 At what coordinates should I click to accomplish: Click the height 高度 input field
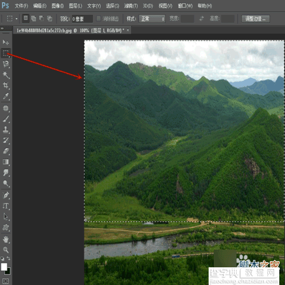tap(228, 19)
